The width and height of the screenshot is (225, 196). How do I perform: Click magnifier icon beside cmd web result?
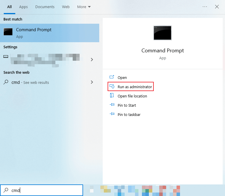pos(6,82)
